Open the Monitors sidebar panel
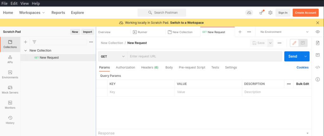Viewport: 324px width, 136px height. [10, 105]
